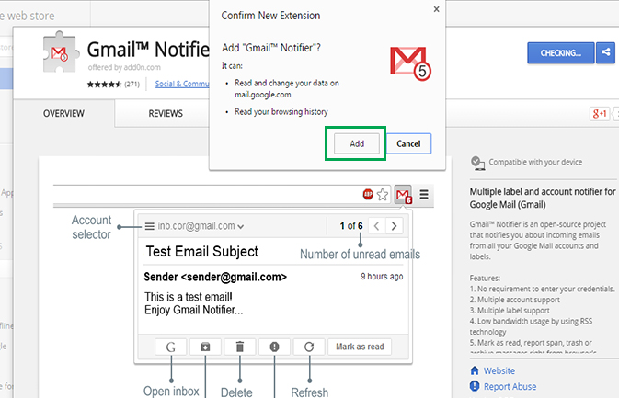Click the home icon beside Website
This screenshot has width=619, height=398.
[475, 370]
